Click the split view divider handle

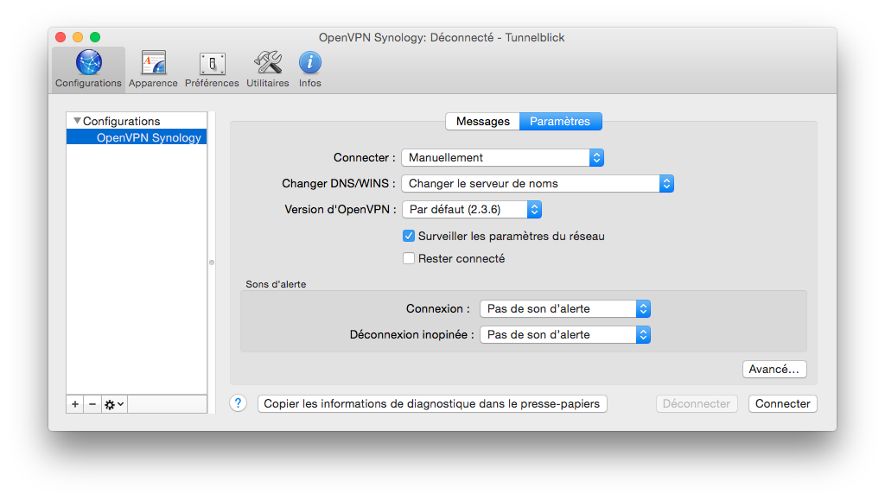212,263
